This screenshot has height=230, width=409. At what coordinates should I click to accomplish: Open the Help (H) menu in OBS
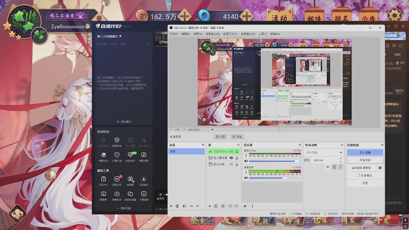click(x=275, y=34)
